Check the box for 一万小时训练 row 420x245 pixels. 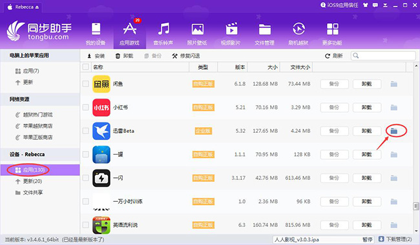86,201
